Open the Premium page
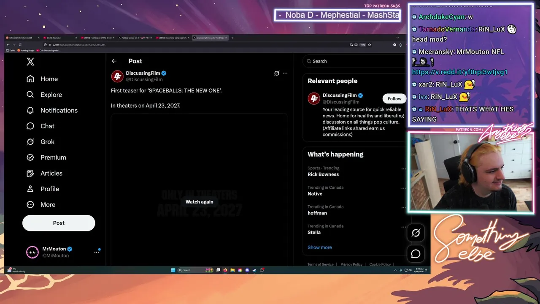The image size is (540, 304). pyautogui.click(x=46, y=157)
